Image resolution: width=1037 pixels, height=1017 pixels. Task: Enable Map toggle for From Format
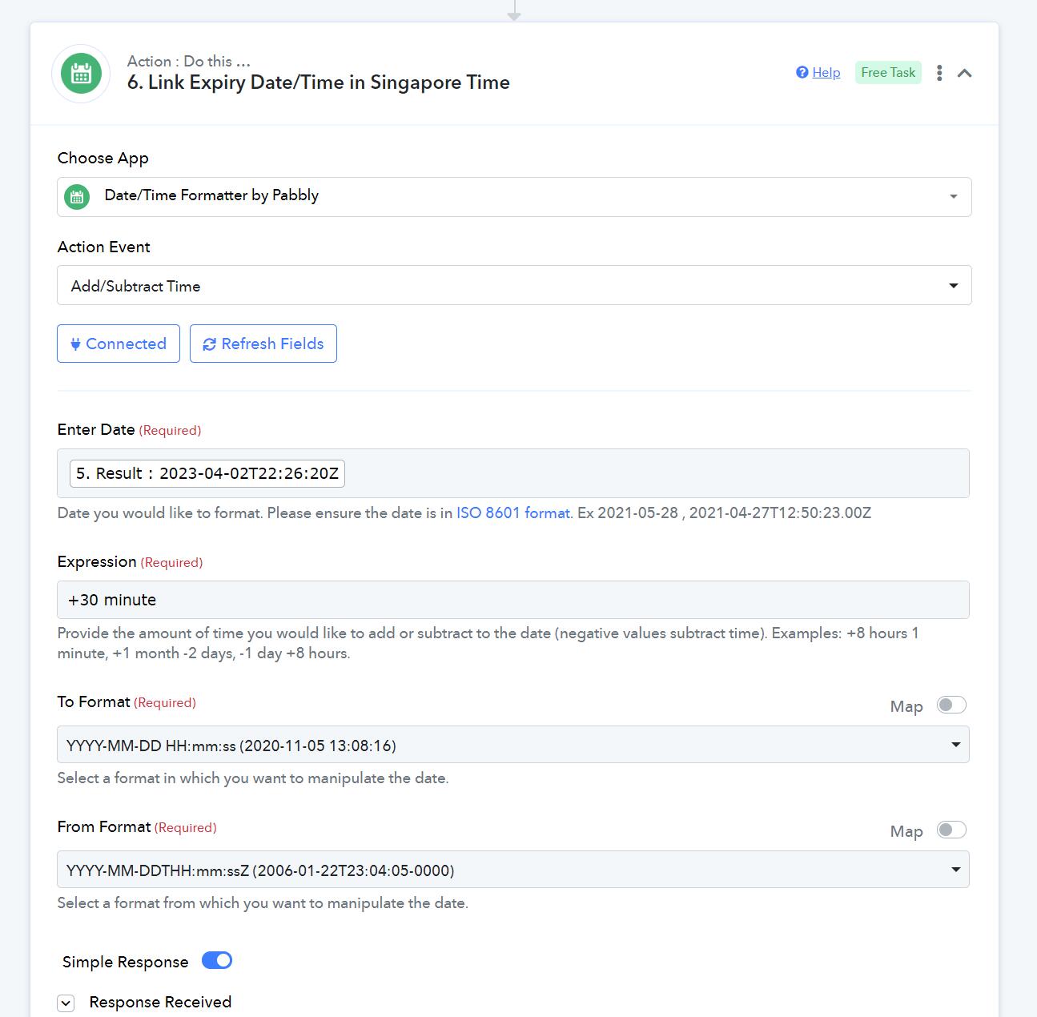[x=951, y=830]
